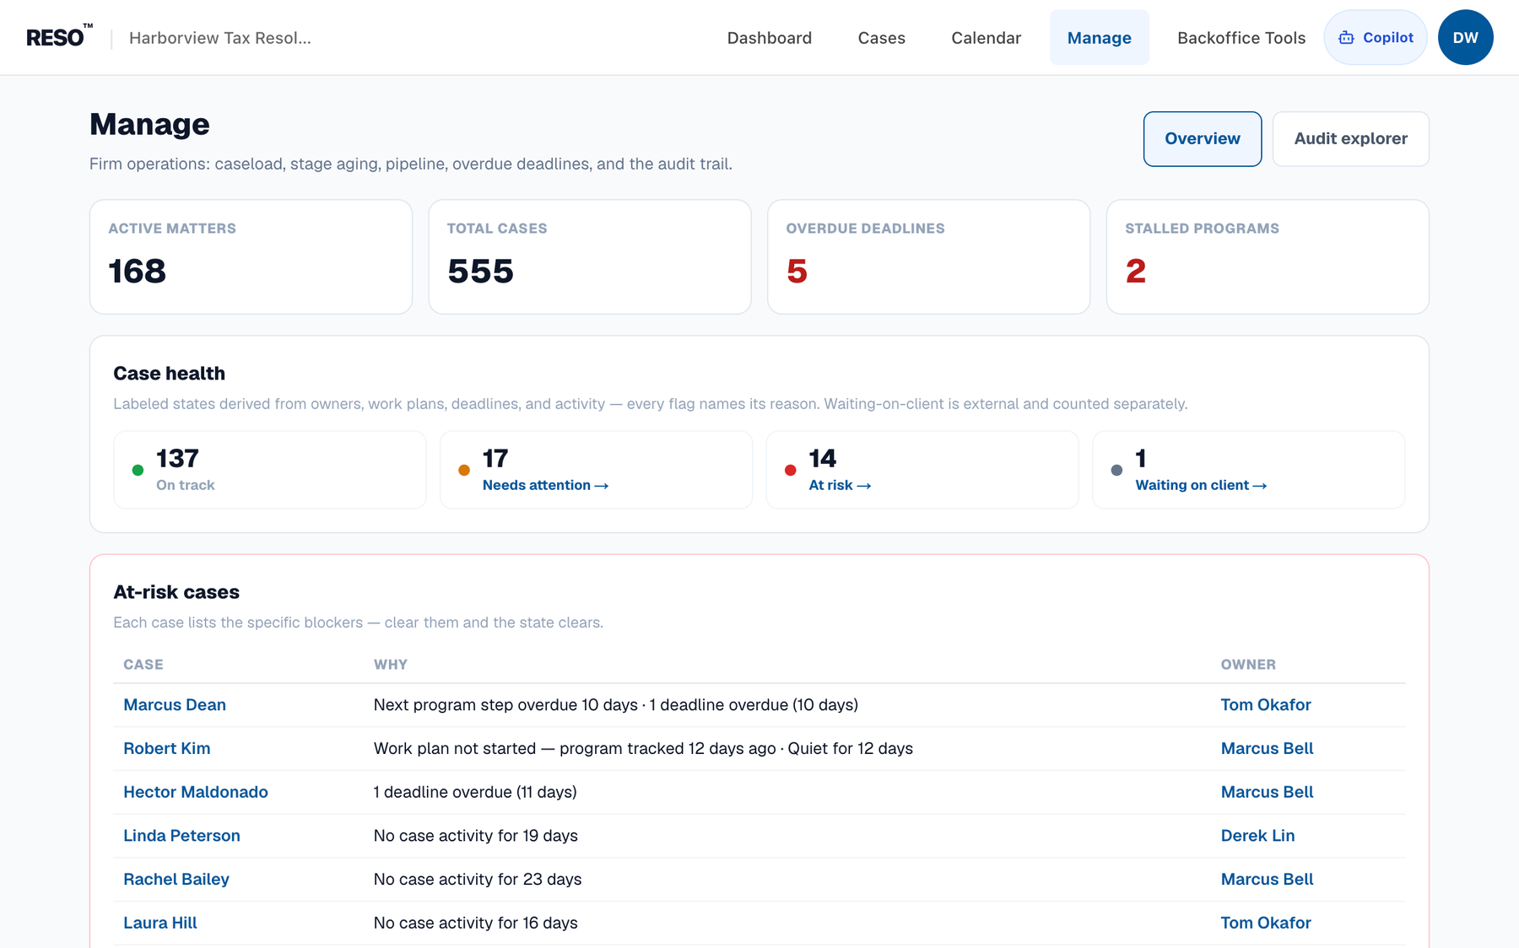The image size is (1519, 948).
Task: Switch to the Overview tab
Action: [1202, 138]
